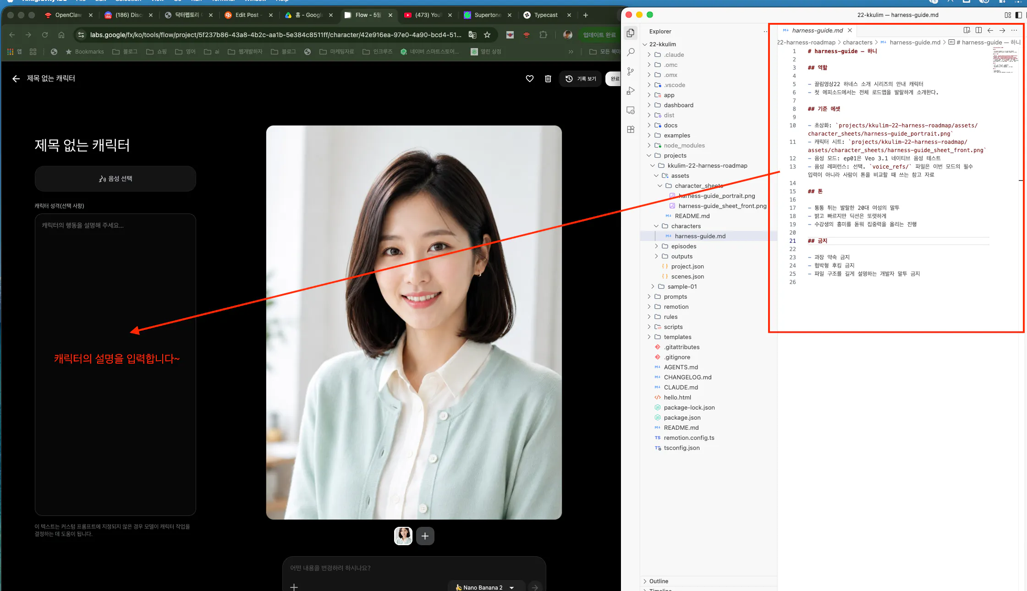Click the 업데이트 완료 Chrome button
The width and height of the screenshot is (1027, 591).
click(599, 35)
